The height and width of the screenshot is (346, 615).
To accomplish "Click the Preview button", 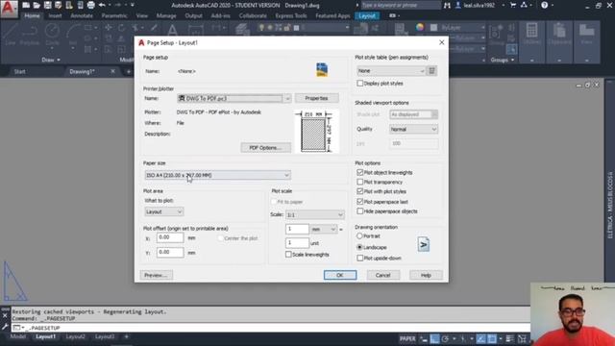I will pos(156,275).
